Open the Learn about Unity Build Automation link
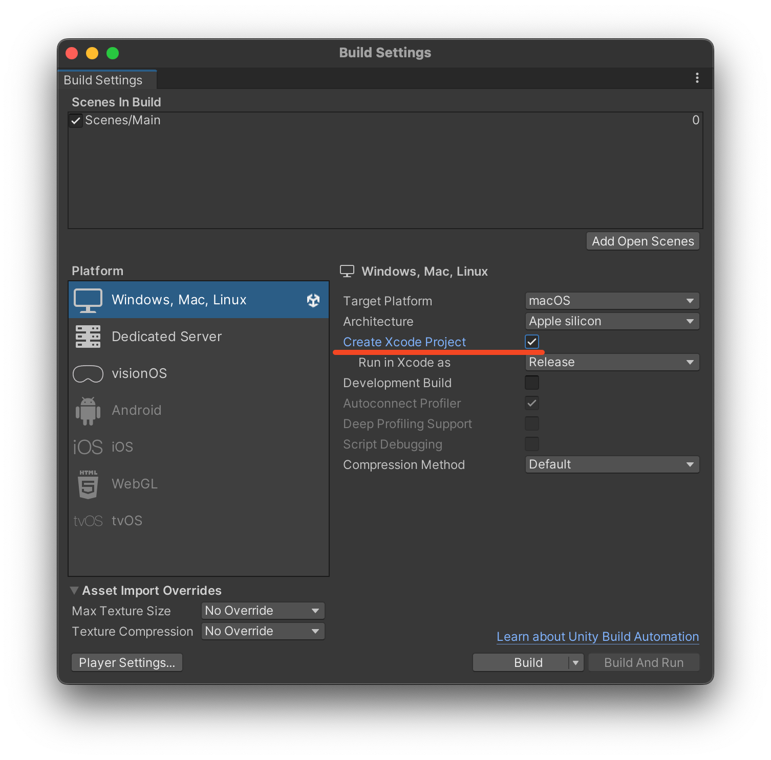Screen dimensions: 771x760 click(597, 637)
